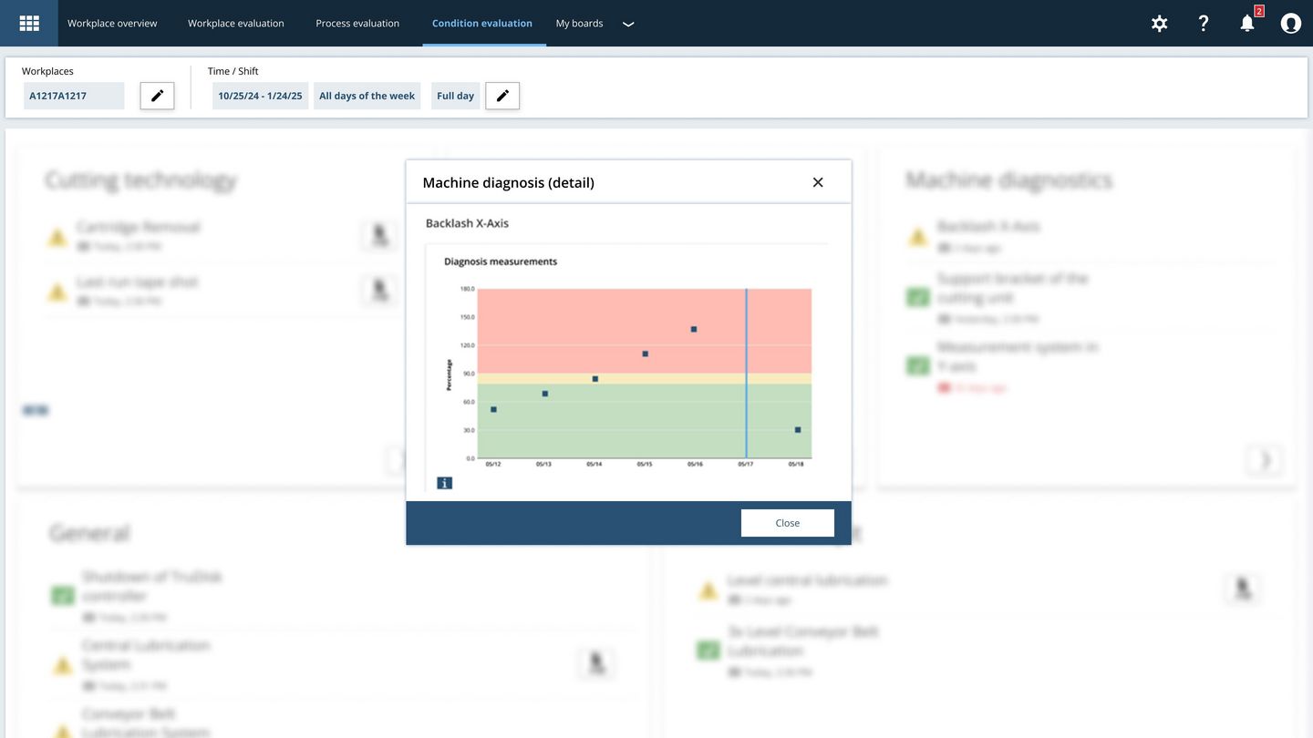Open the notifications bell
This screenshot has width=1313, height=738.
[1247, 24]
